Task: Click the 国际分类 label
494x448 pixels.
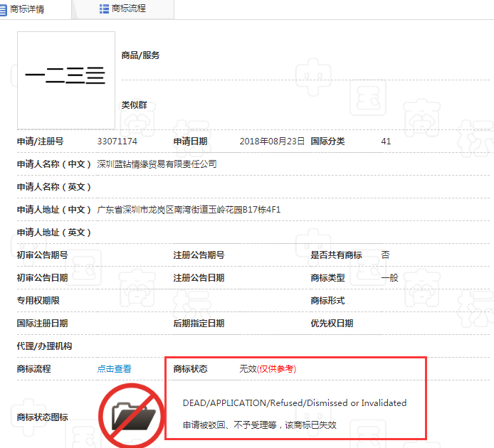Action: pyautogui.click(x=327, y=142)
